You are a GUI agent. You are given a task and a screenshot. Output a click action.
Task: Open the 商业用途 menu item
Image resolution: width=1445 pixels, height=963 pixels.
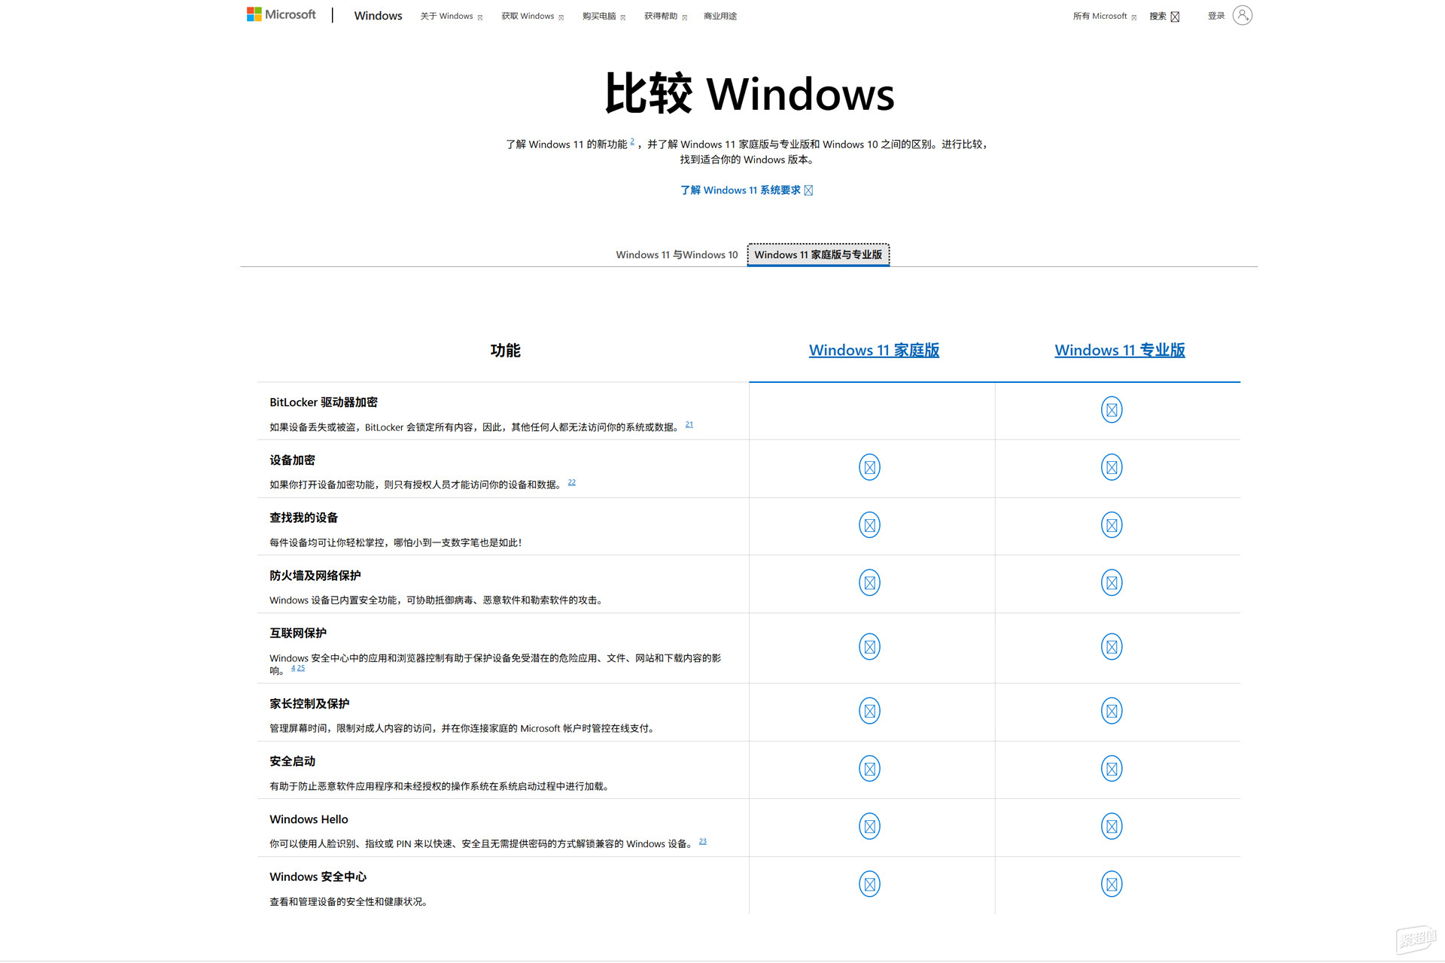click(x=720, y=16)
